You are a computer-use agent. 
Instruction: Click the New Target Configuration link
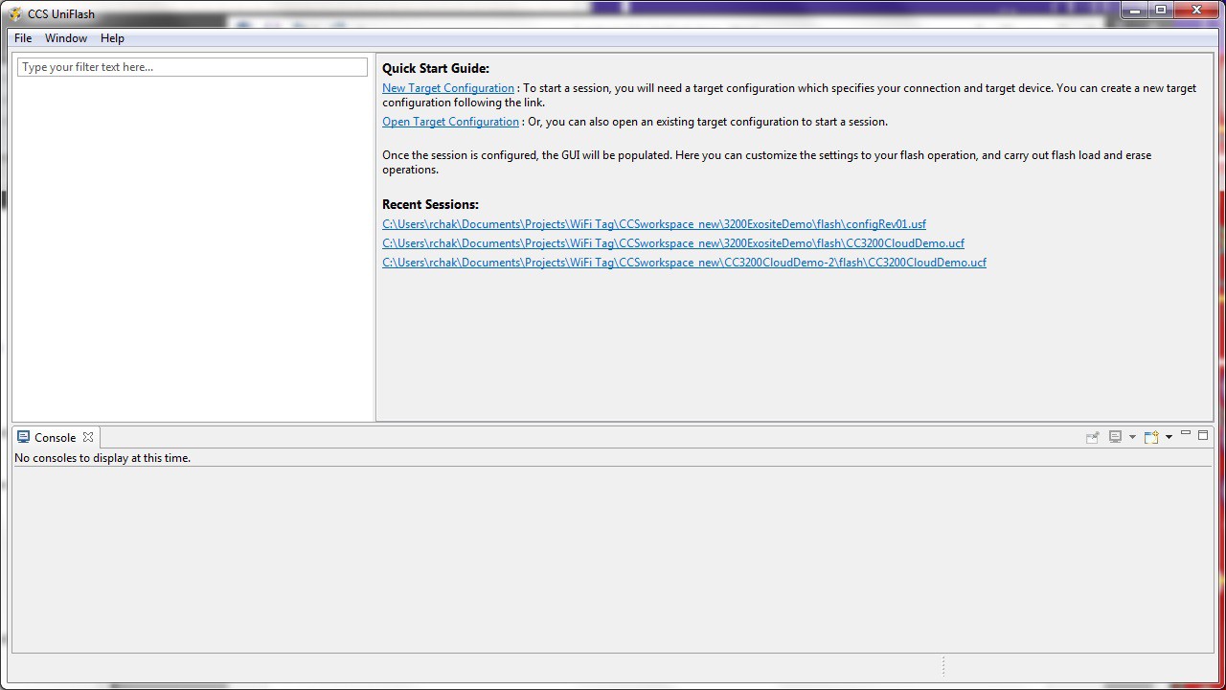(448, 88)
